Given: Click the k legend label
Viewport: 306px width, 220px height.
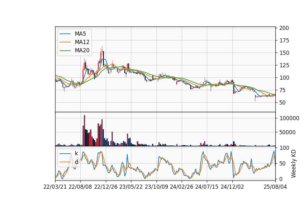Looking at the screenshot, I should tap(76, 153).
